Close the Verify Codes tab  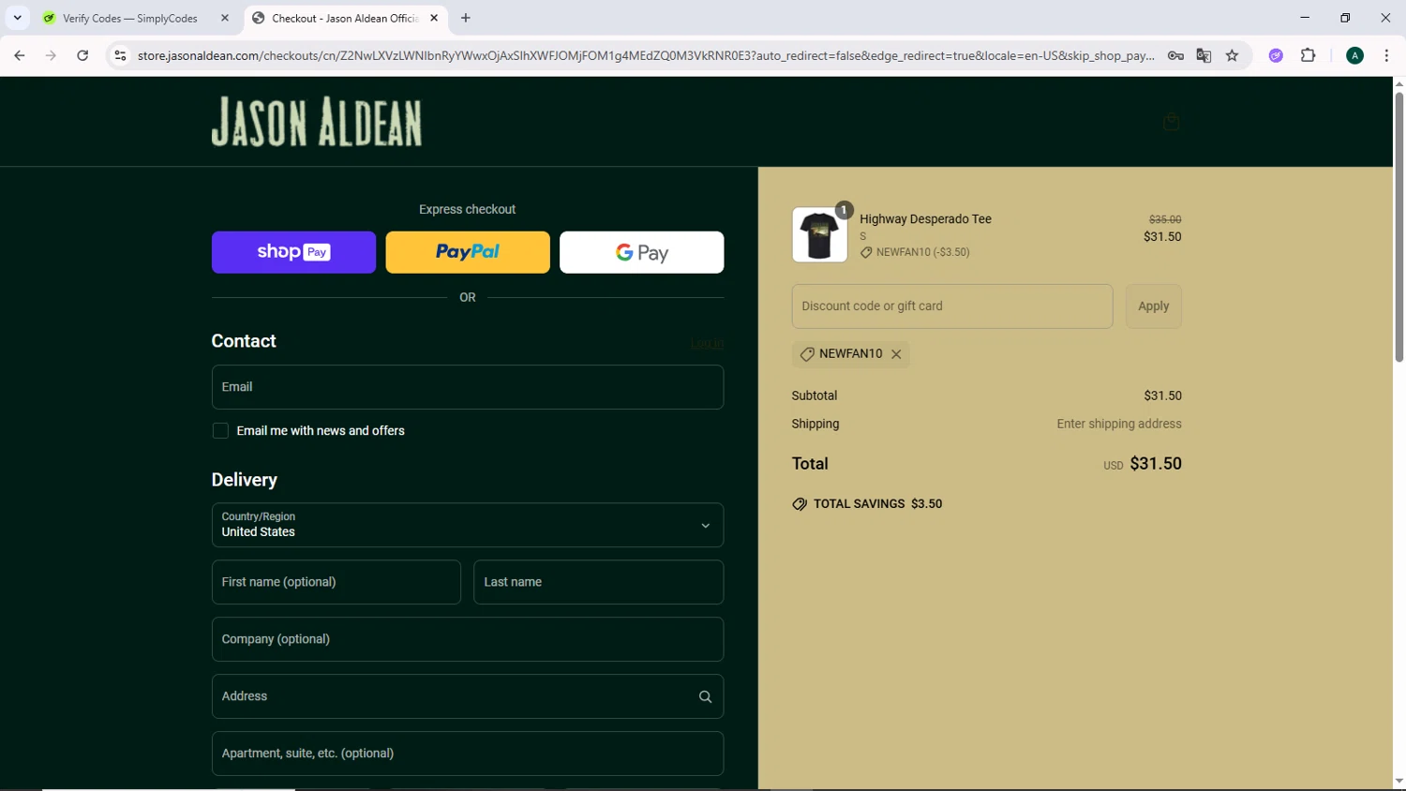pyautogui.click(x=225, y=18)
